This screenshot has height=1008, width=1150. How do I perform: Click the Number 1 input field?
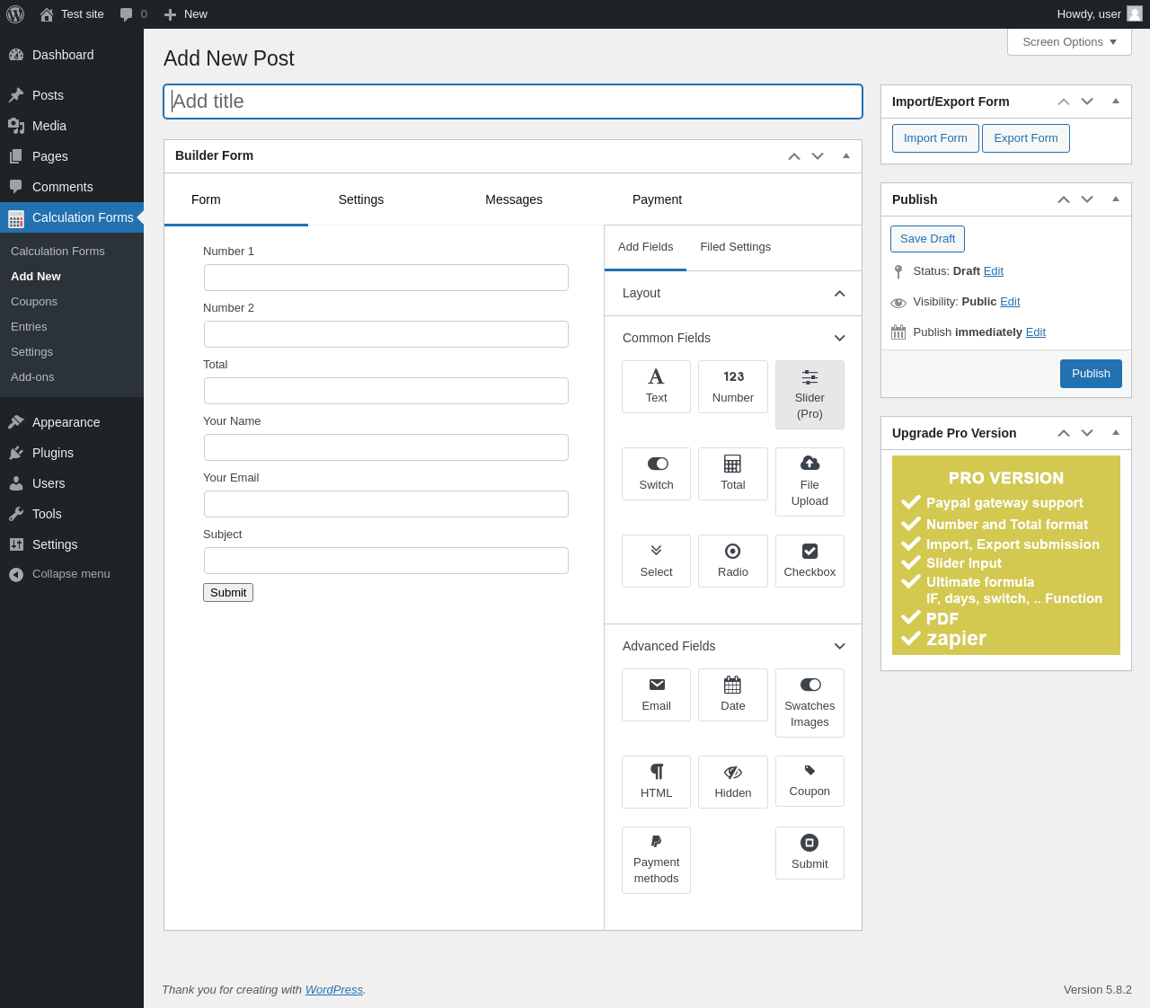386,278
